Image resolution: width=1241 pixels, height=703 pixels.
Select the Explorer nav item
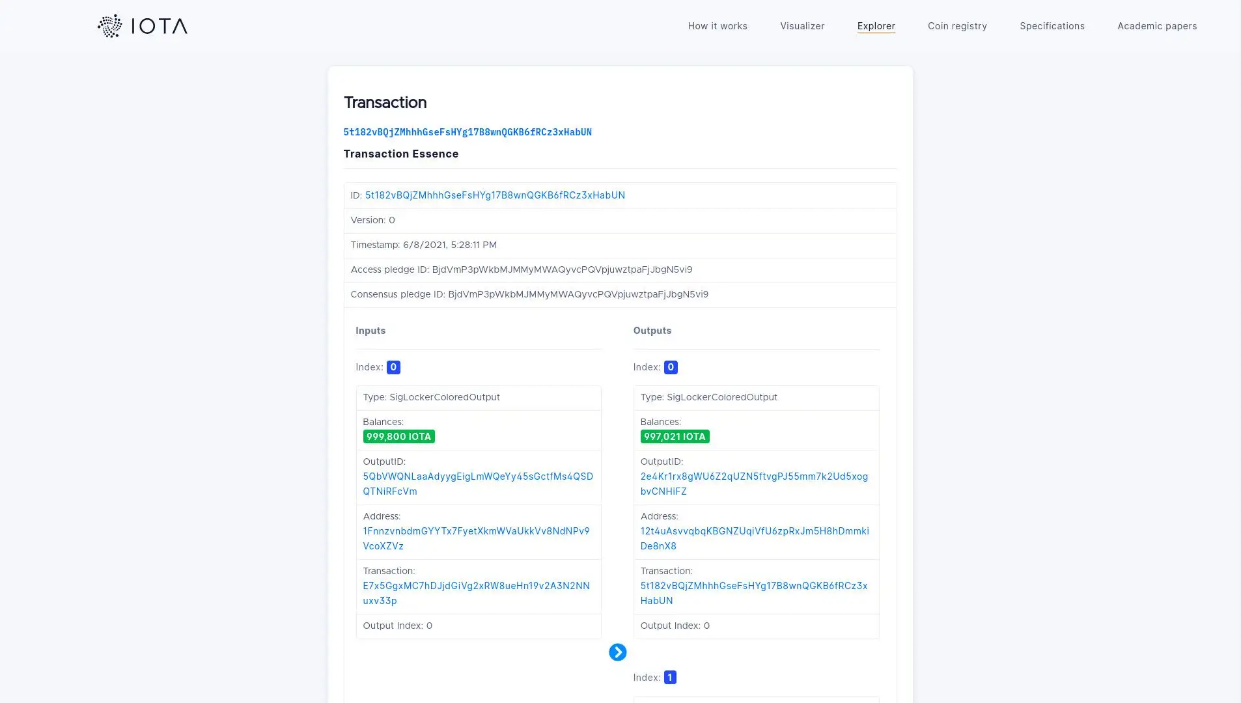(x=876, y=26)
